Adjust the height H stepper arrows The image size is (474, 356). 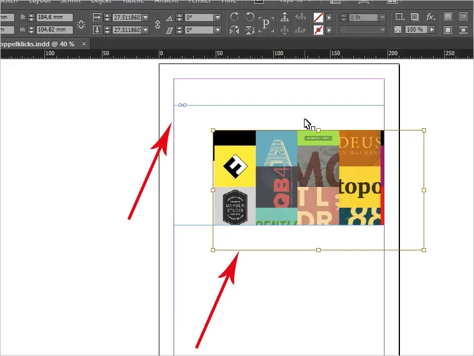coord(31,30)
